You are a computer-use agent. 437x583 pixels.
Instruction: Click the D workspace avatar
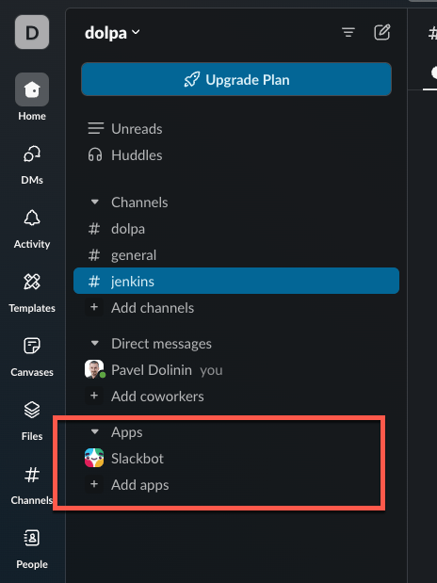click(32, 32)
